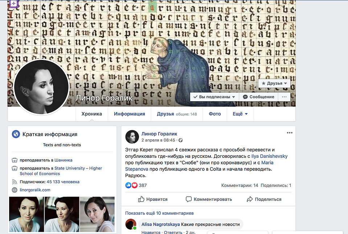Image resolution: width=348 pixels, height=234 pixels.
Task: Click the post author's small avatar
Action: [132, 137]
